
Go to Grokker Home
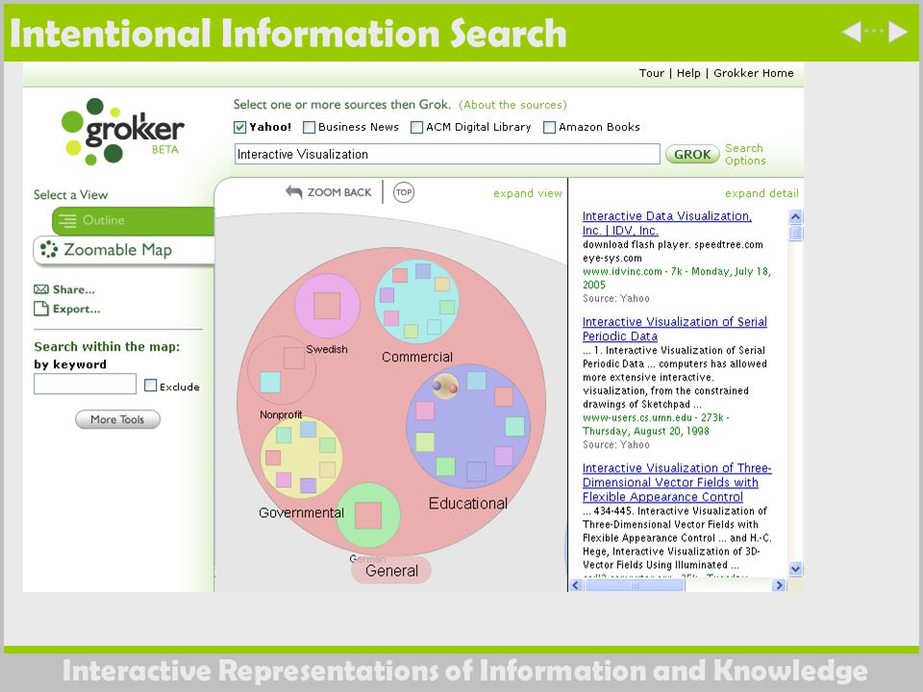[x=754, y=73]
